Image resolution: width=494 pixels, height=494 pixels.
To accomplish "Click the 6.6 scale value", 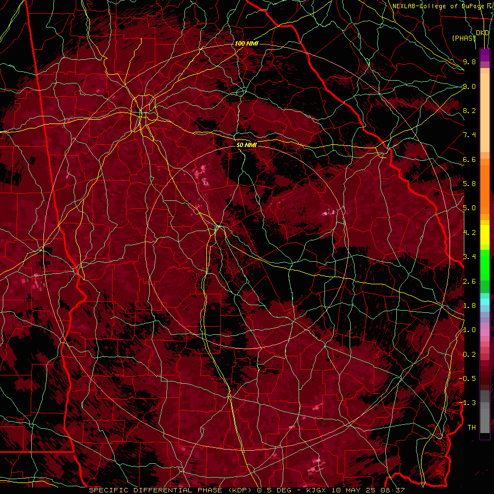I will pos(469,159).
